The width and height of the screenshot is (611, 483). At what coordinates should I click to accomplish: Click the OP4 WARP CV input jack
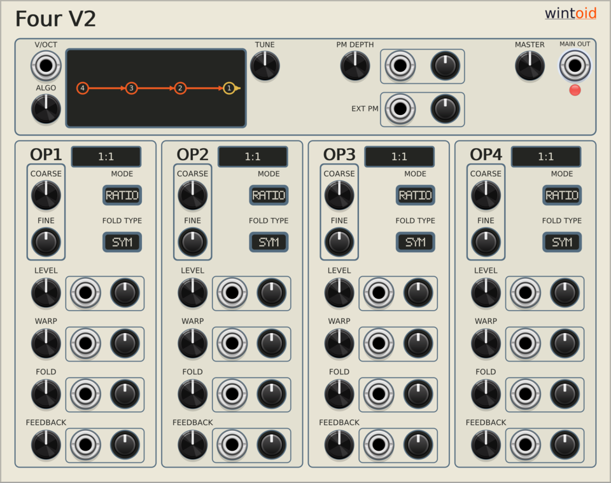(525, 343)
